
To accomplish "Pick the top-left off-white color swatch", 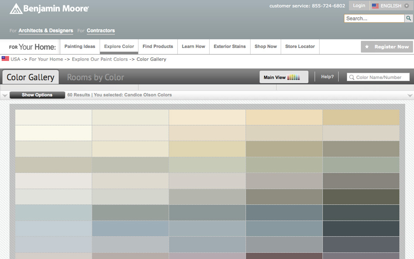I will [x=53, y=117].
